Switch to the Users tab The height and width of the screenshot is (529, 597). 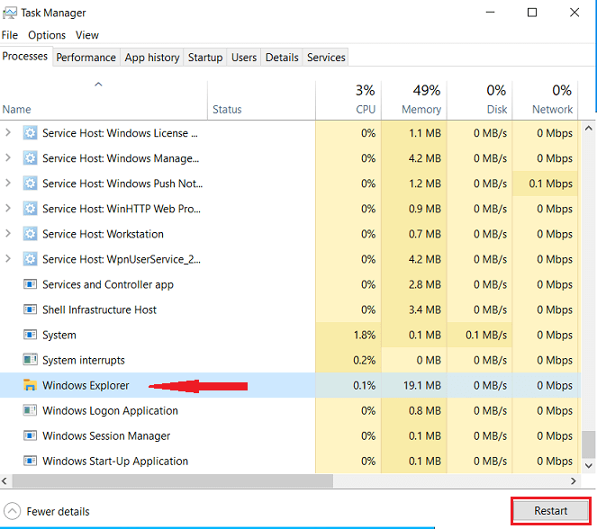point(244,58)
